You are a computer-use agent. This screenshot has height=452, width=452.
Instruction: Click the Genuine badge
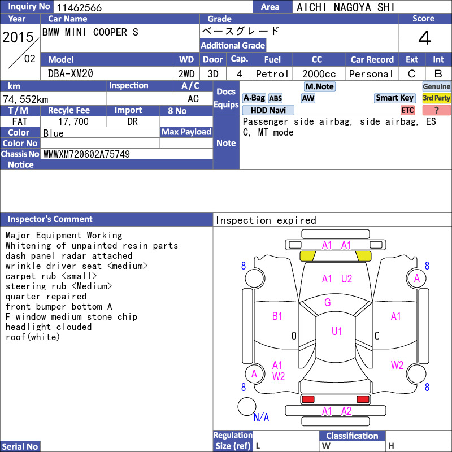point(436,86)
